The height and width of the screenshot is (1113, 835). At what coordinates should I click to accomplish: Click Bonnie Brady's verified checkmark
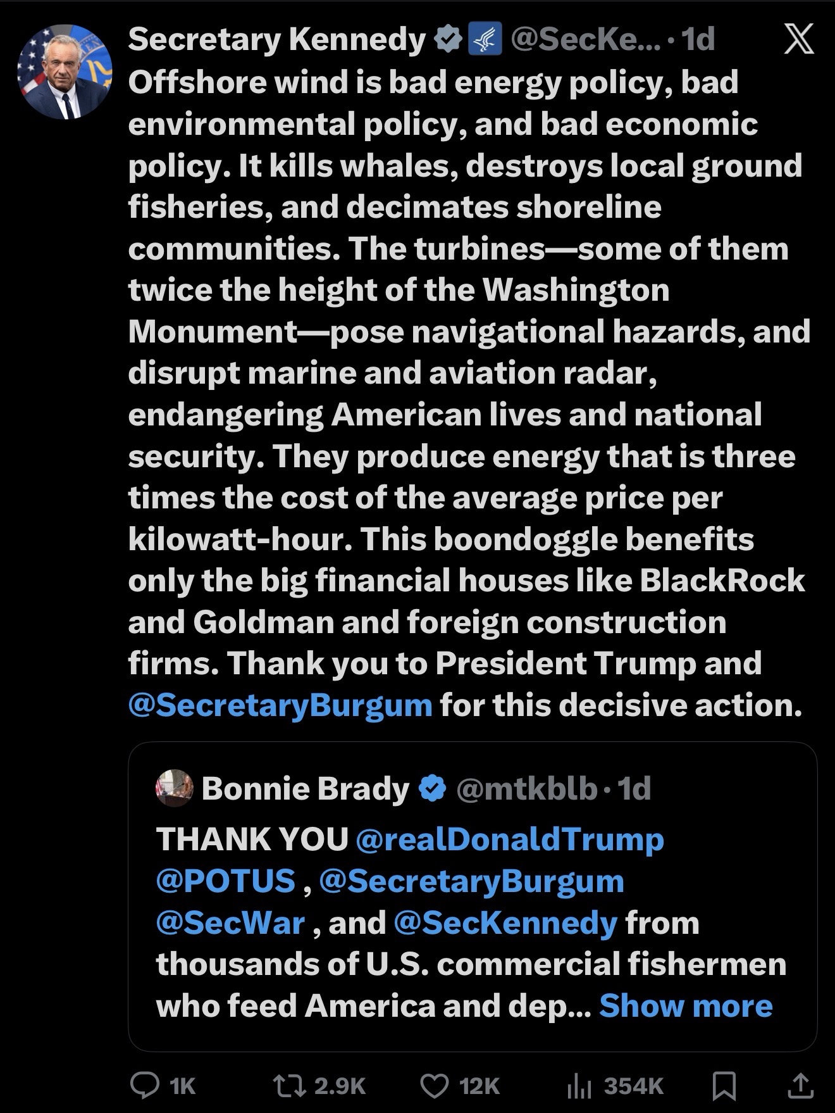[433, 788]
